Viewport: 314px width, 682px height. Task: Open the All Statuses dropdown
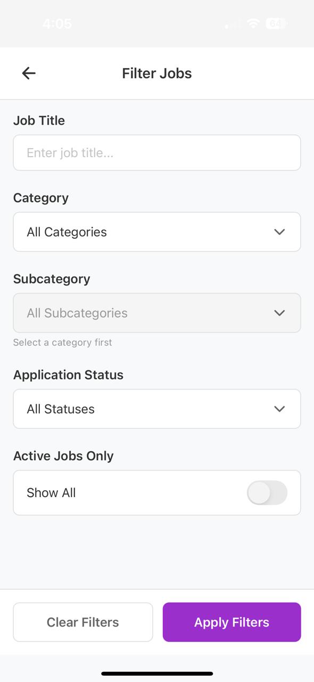coord(157,409)
